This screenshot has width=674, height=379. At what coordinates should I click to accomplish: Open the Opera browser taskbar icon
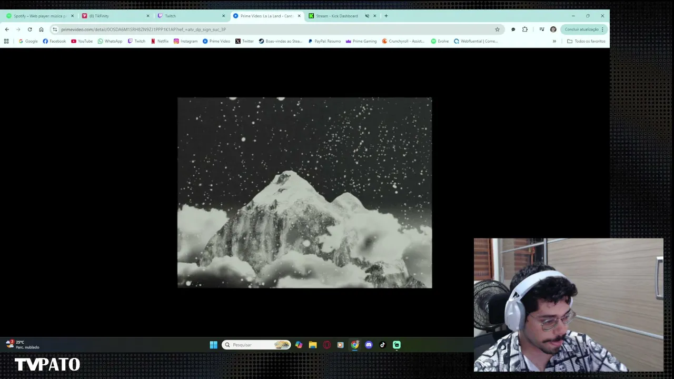click(x=327, y=345)
